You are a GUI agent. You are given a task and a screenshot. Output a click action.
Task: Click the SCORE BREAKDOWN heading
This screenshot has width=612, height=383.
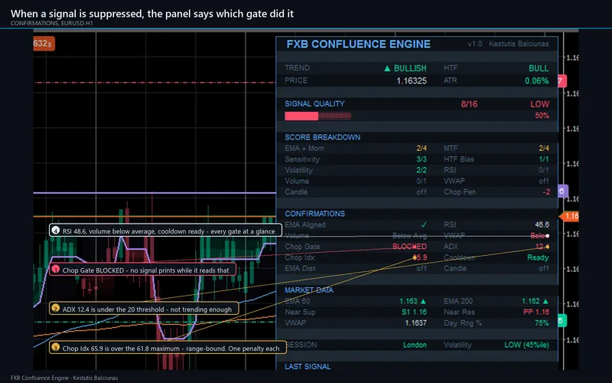pyautogui.click(x=322, y=138)
